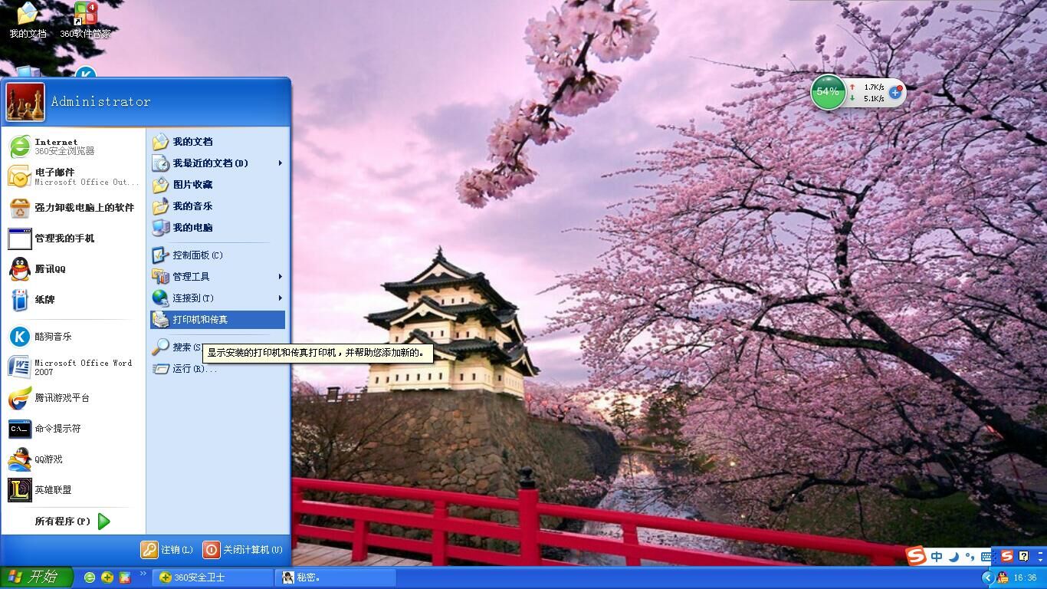Image resolution: width=1047 pixels, height=589 pixels.
Task: Launch 电子邮件 Microsoft Office Outlook
Action: pyautogui.click(x=74, y=177)
